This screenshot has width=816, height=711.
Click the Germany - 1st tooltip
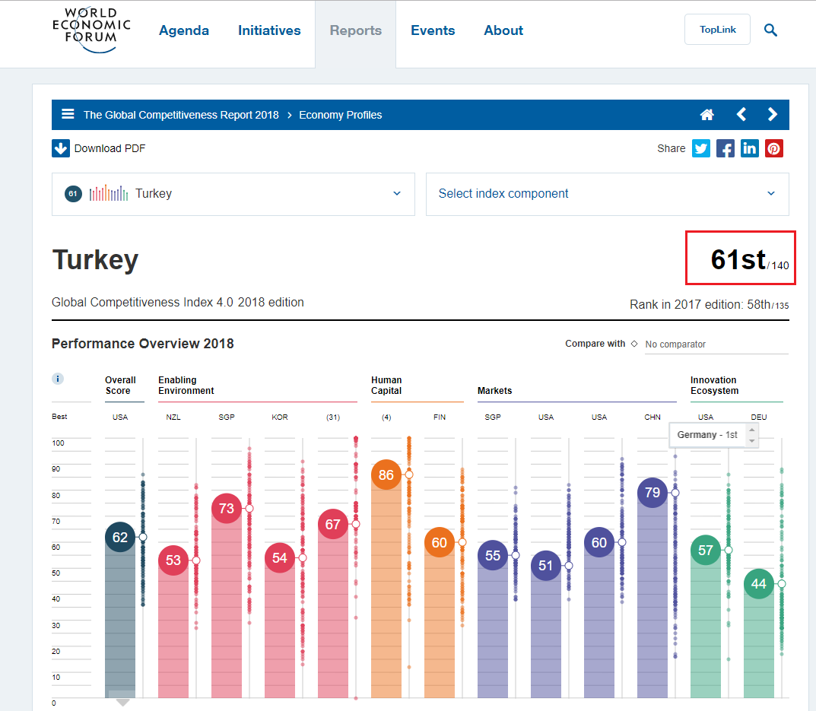pos(707,435)
